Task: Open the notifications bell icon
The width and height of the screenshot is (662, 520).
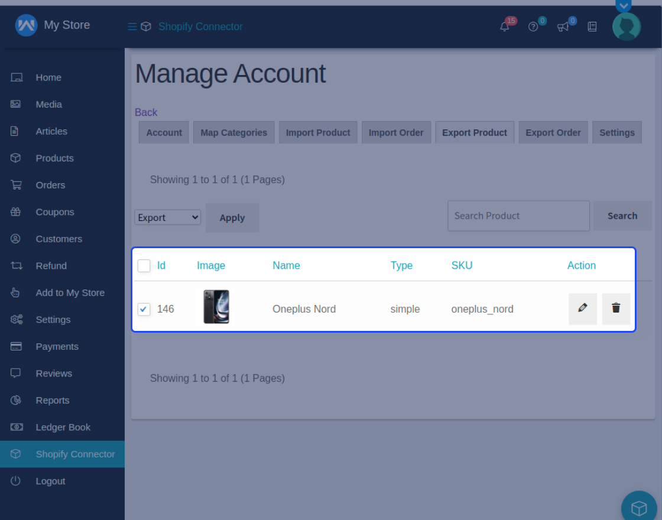Action: point(505,27)
